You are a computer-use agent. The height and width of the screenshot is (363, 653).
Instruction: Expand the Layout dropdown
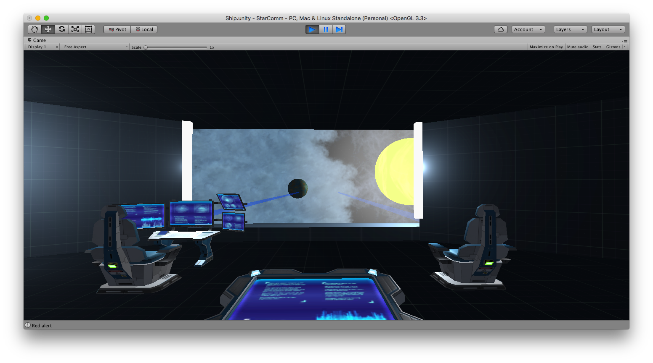coord(608,29)
